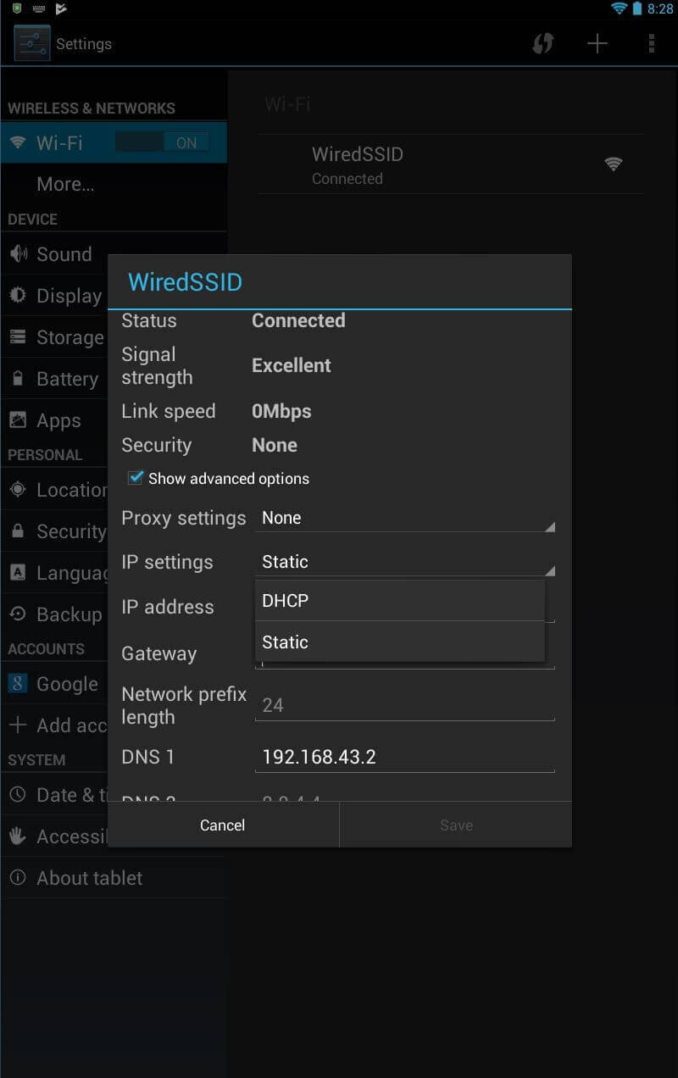Select DHCP from the IP settings list
The image size is (678, 1078).
pyautogui.click(x=399, y=600)
